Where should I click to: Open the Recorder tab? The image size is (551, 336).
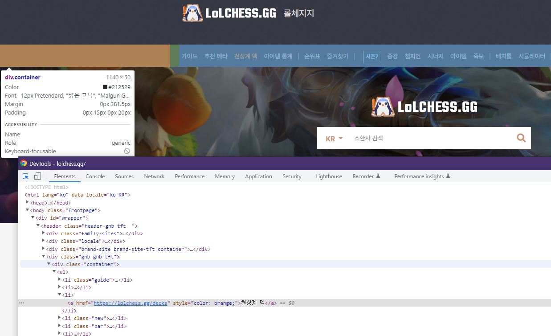click(366, 176)
